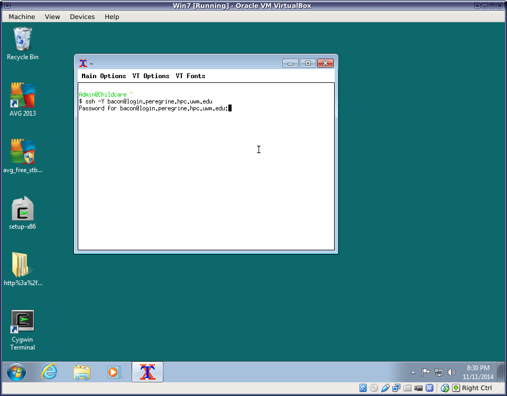Click the VirtualBox hard disk activity indicator
Image resolution: width=507 pixels, height=396 pixels.
click(x=363, y=388)
